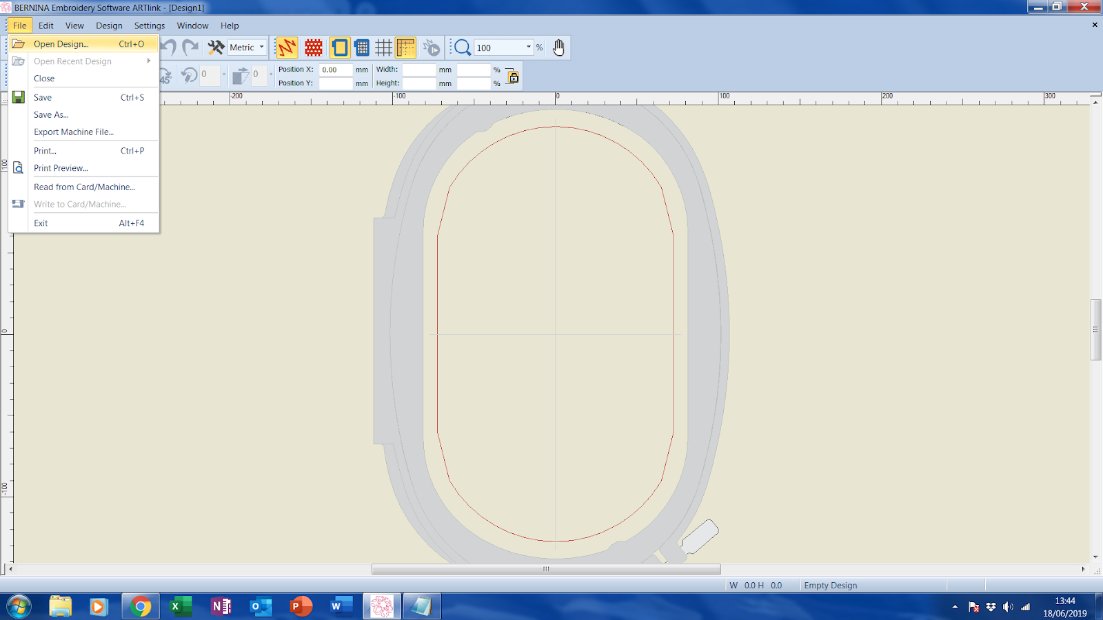Click the vertical scrollbar thumb

(x=1095, y=329)
